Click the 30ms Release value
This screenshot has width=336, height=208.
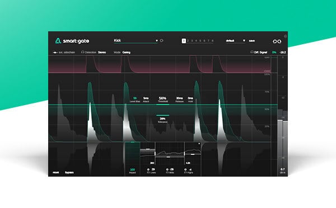(x=179, y=98)
